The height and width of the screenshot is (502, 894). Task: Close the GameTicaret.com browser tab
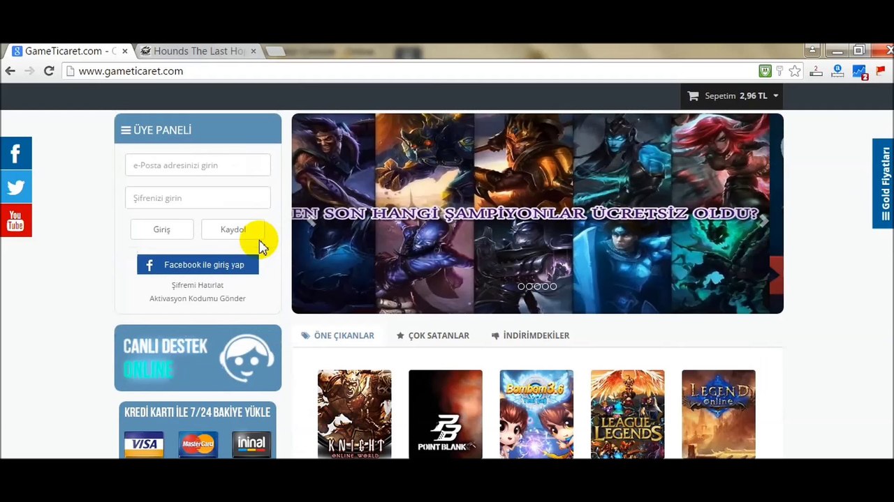pyautogui.click(x=125, y=51)
